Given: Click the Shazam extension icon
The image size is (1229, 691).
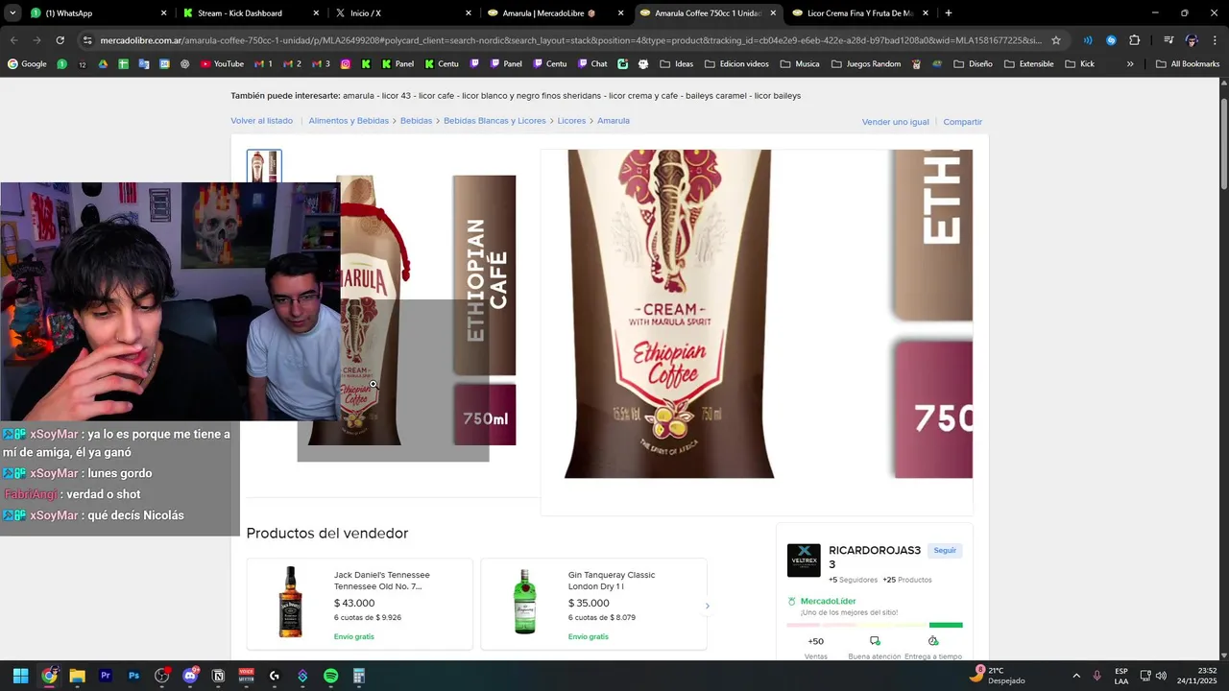Looking at the screenshot, I should click(x=1111, y=40).
